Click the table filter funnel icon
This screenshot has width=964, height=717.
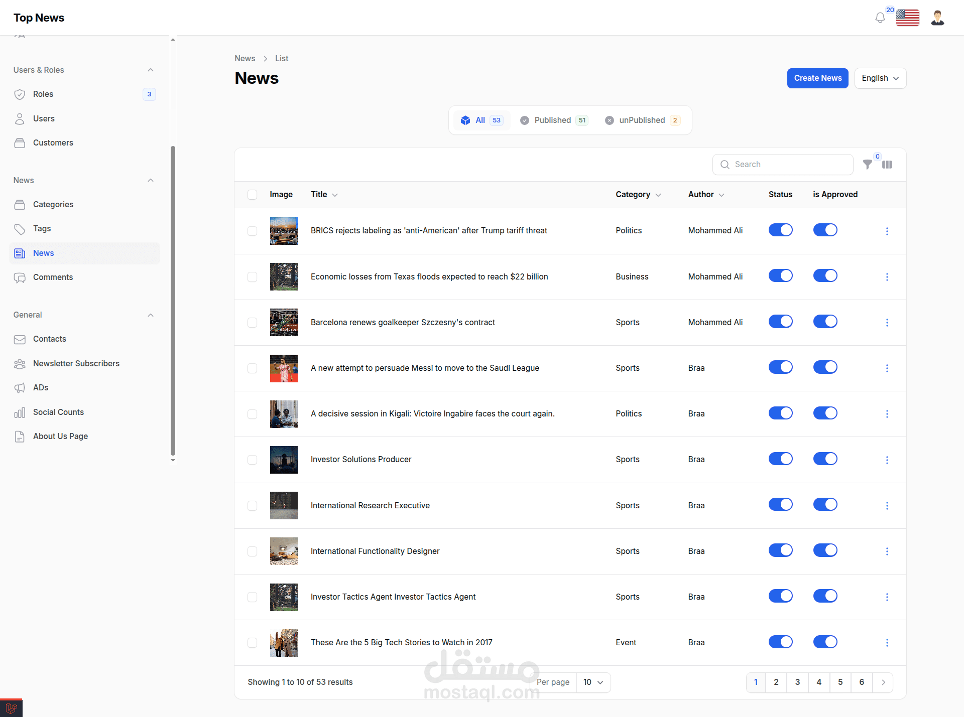pos(867,165)
